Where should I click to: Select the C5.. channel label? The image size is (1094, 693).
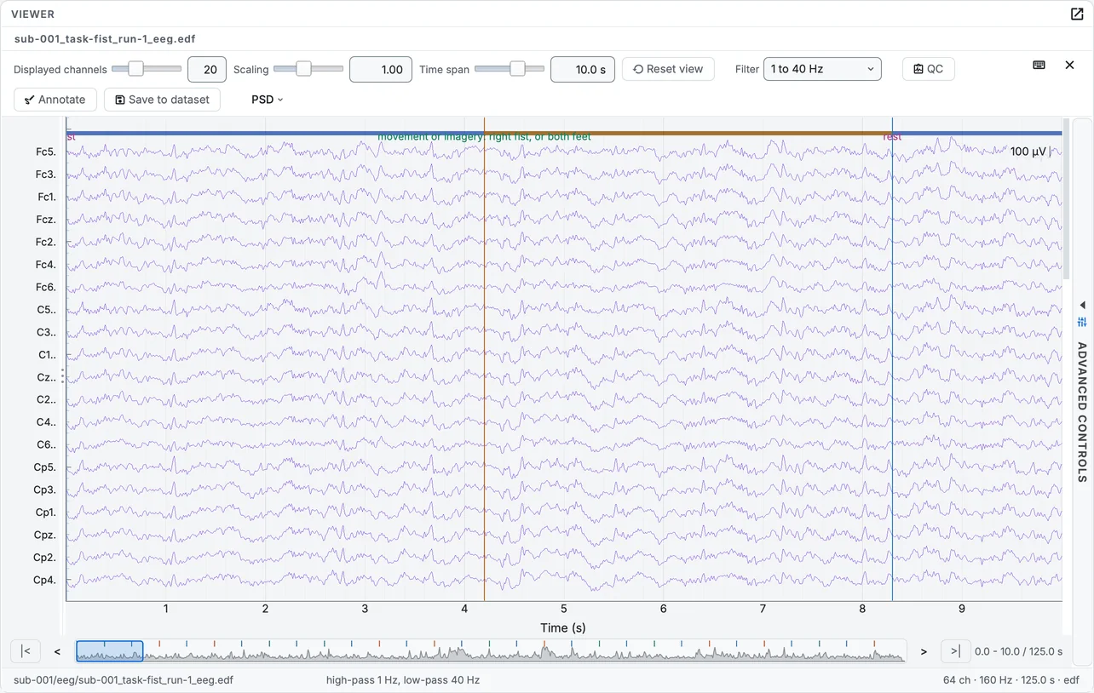[46, 310]
